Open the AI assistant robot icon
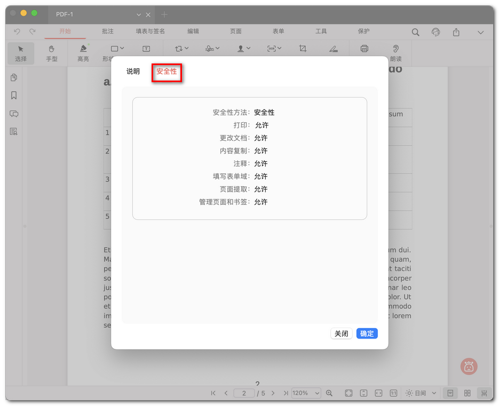This screenshot has width=499, height=406. tap(468, 367)
